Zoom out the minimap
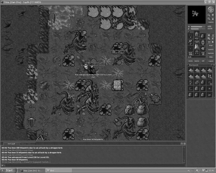This screenshot has height=173, width=216. click(x=209, y=15)
